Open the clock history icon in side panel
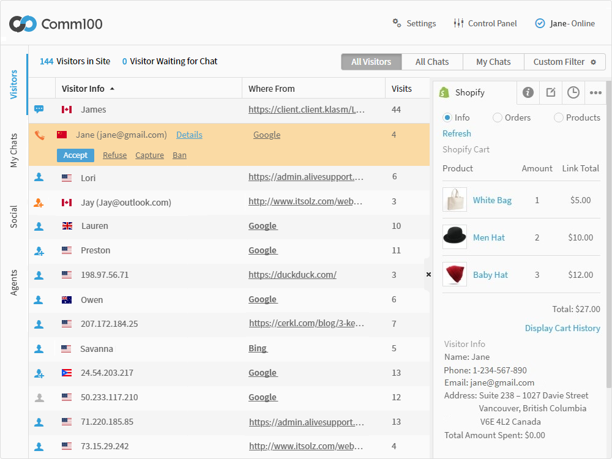 click(x=573, y=92)
